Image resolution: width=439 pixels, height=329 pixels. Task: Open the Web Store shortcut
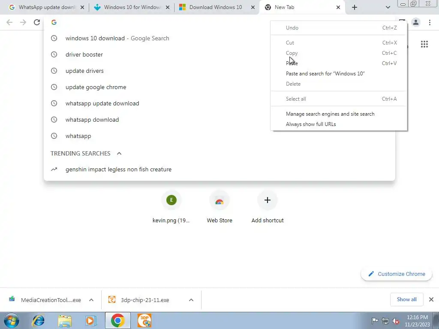click(x=219, y=207)
